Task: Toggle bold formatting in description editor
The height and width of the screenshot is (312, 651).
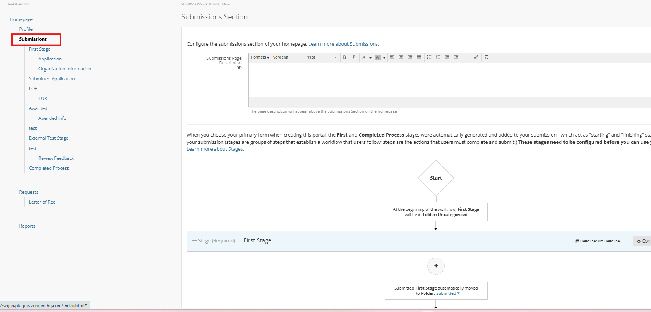Action: pyautogui.click(x=345, y=57)
